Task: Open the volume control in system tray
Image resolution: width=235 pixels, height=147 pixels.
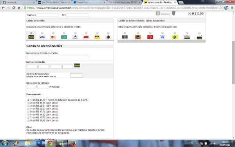Action: pyautogui.click(x=215, y=143)
